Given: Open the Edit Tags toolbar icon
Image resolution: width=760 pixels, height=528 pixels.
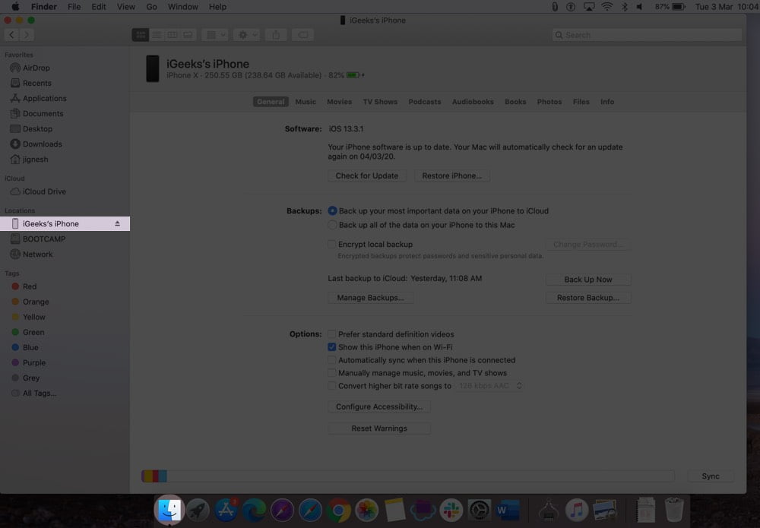Looking at the screenshot, I should click(303, 35).
